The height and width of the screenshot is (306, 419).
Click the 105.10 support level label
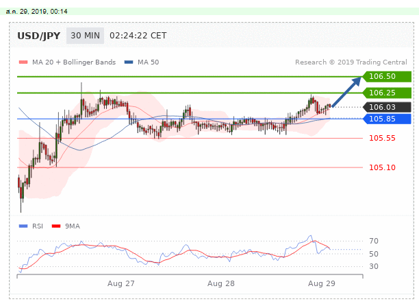tap(382, 167)
